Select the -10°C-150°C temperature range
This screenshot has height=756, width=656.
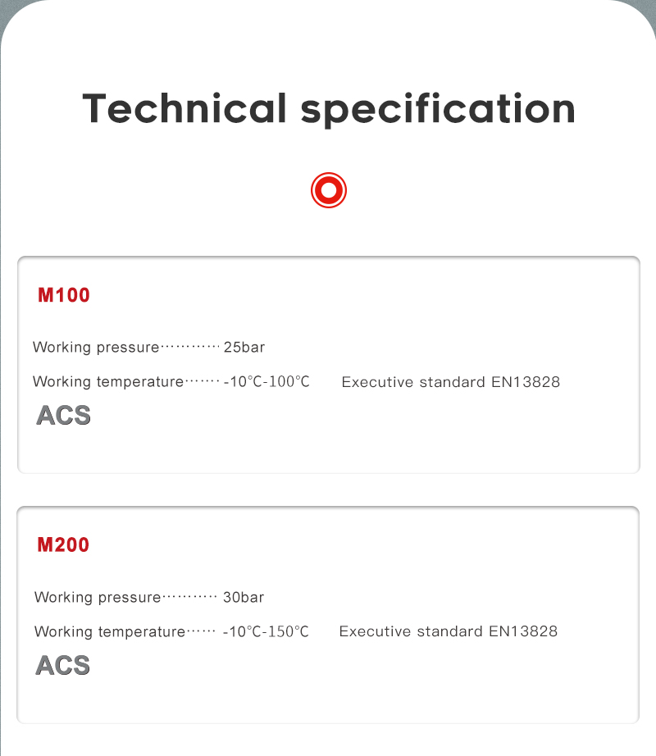pos(266,632)
